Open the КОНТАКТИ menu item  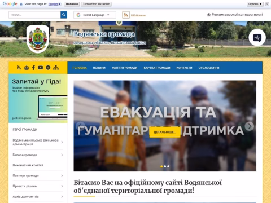[184, 68]
